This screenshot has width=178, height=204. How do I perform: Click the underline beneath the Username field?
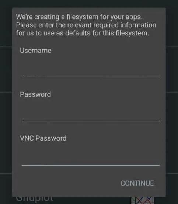[x=91, y=77]
